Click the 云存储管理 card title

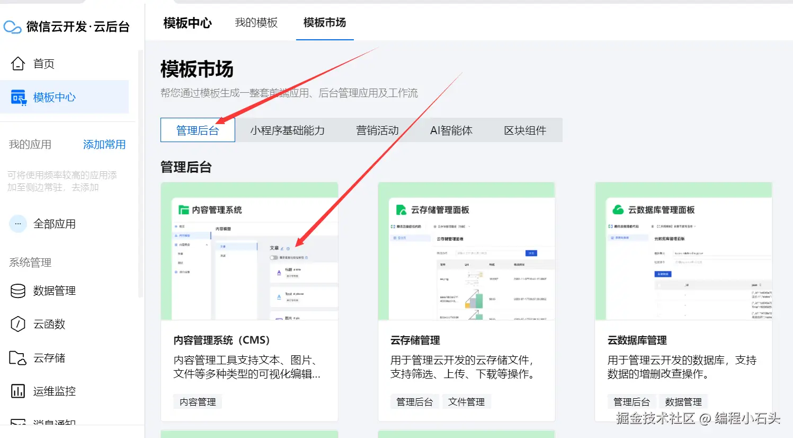coord(415,340)
